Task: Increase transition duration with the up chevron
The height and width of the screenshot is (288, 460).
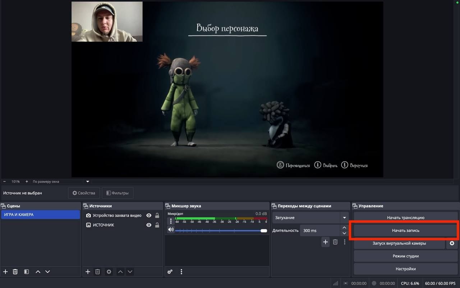Action: point(344,228)
